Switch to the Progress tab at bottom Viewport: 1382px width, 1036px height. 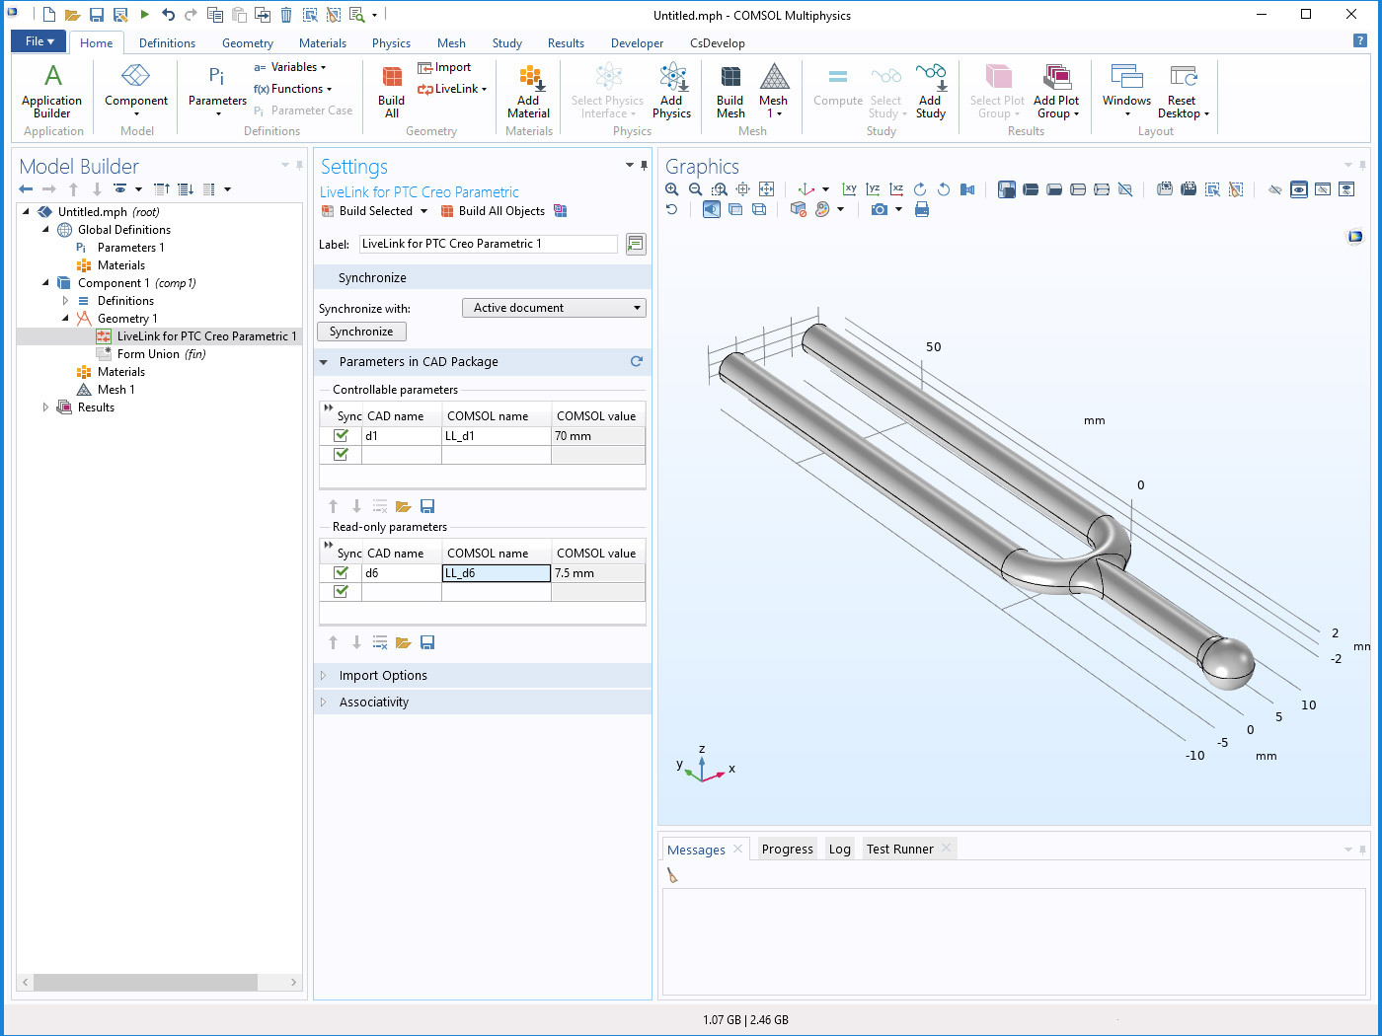tap(787, 848)
